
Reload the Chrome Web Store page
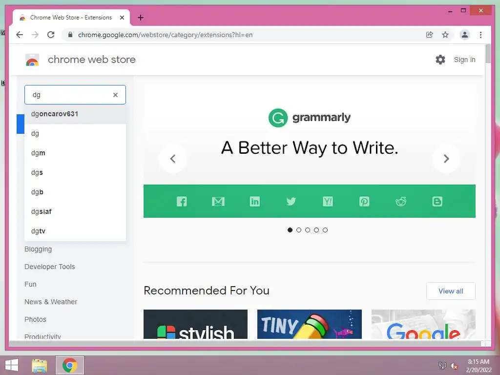[x=51, y=35]
